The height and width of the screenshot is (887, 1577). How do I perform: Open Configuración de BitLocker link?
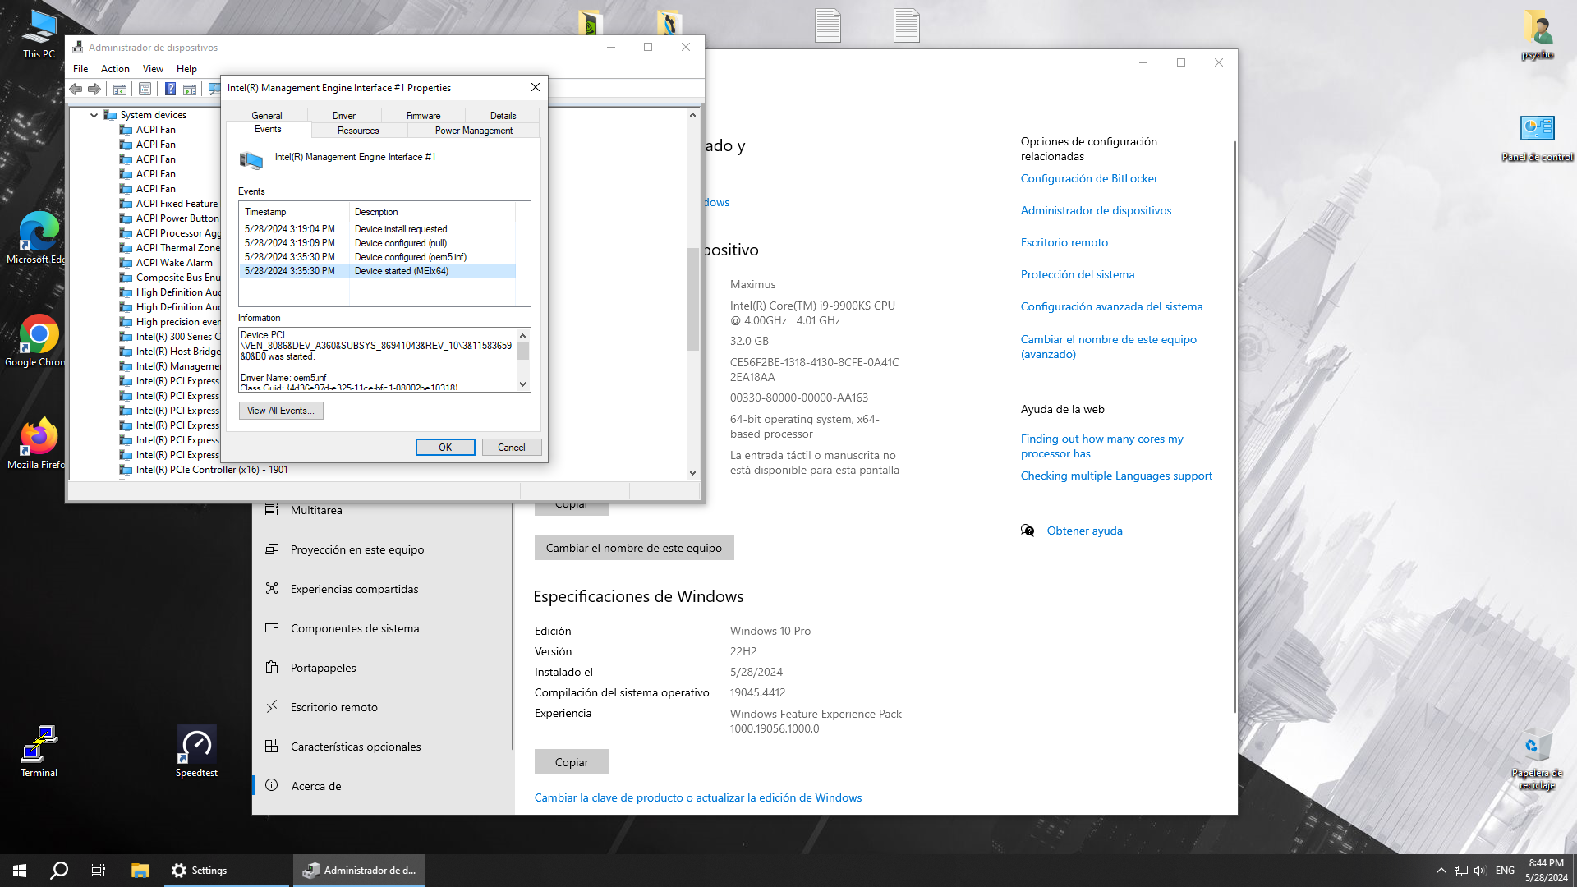pyautogui.click(x=1088, y=178)
